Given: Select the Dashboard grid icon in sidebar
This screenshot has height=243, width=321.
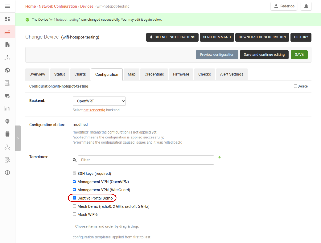Looking at the screenshot, I should coord(7,19).
